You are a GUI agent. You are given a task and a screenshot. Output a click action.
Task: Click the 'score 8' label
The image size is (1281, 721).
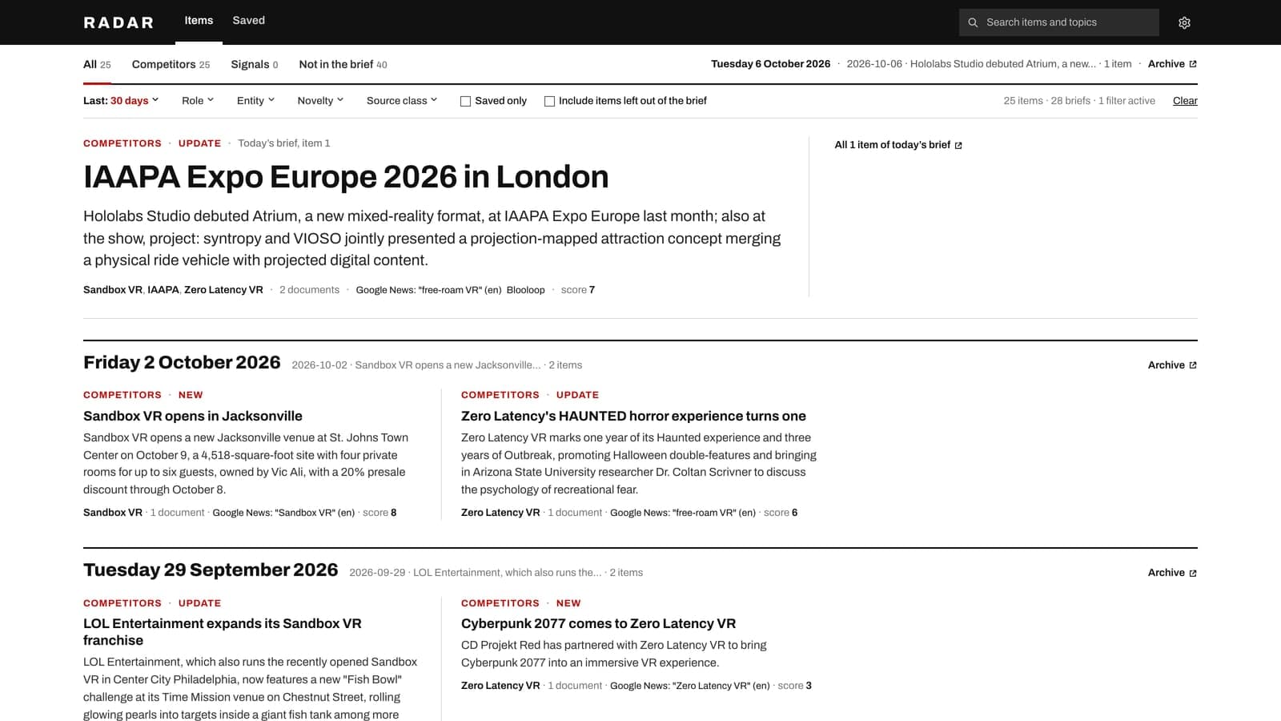click(x=379, y=513)
